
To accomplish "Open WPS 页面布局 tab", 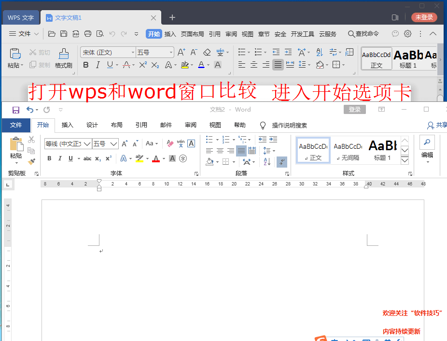I will [193, 34].
